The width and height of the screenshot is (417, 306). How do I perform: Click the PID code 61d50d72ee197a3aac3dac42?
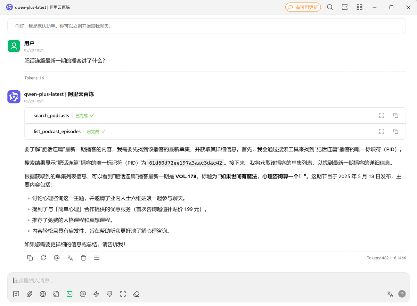tap(185, 163)
